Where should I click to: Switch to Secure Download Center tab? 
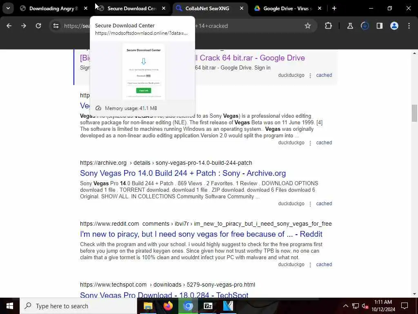point(132,9)
